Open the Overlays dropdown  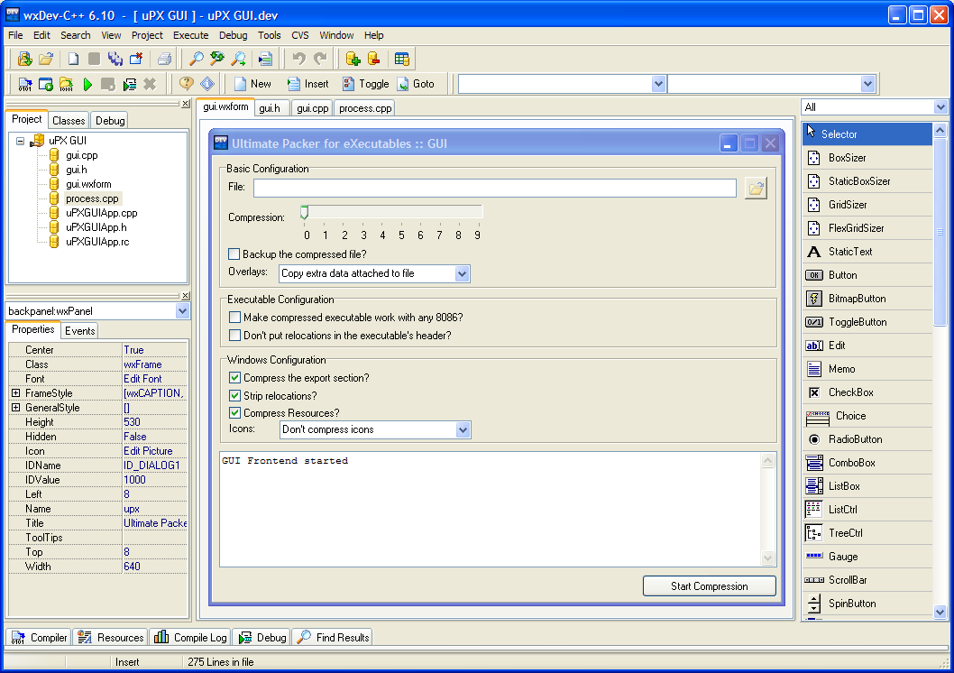[462, 274]
